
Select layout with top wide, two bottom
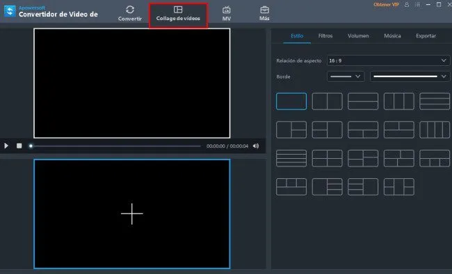click(x=363, y=130)
